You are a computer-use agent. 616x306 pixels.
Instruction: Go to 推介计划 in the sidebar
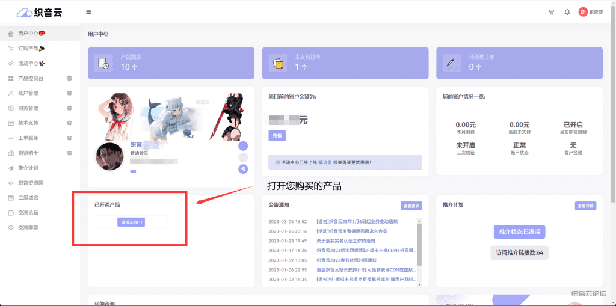pyautogui.click(x=28, y=168)
